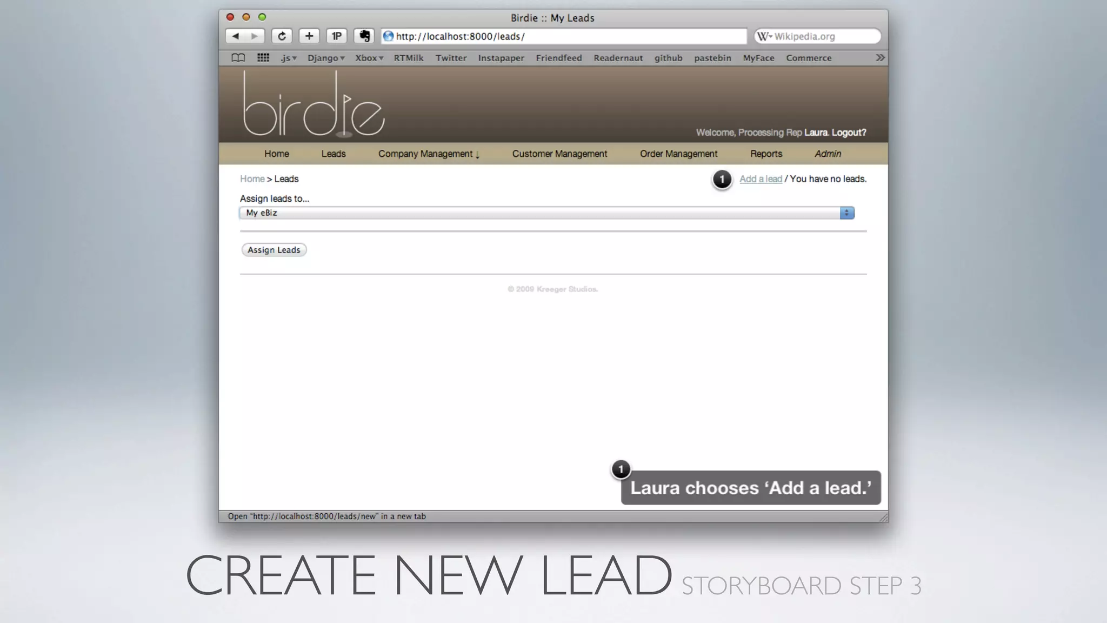The image size is (1107, 623).
Task: Click the Logout? link
Action: point(849,132)
